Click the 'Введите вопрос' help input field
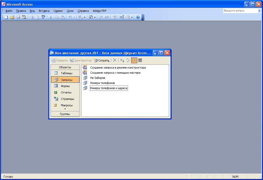This screenshot has height=180, width=263. tap(240, 11)
